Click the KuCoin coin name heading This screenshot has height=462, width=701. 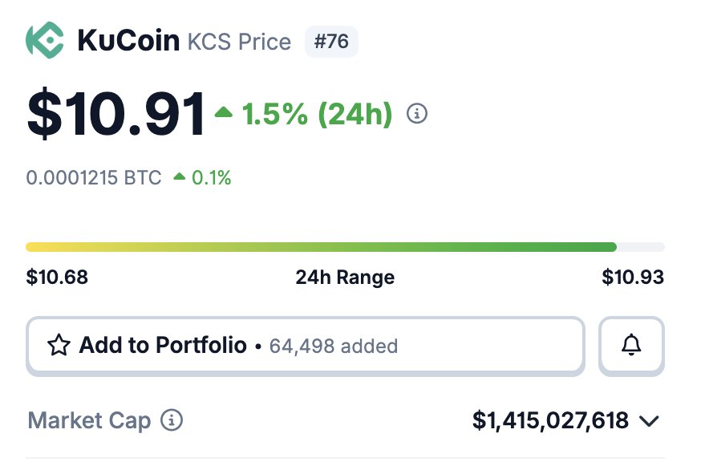point(128,41)
